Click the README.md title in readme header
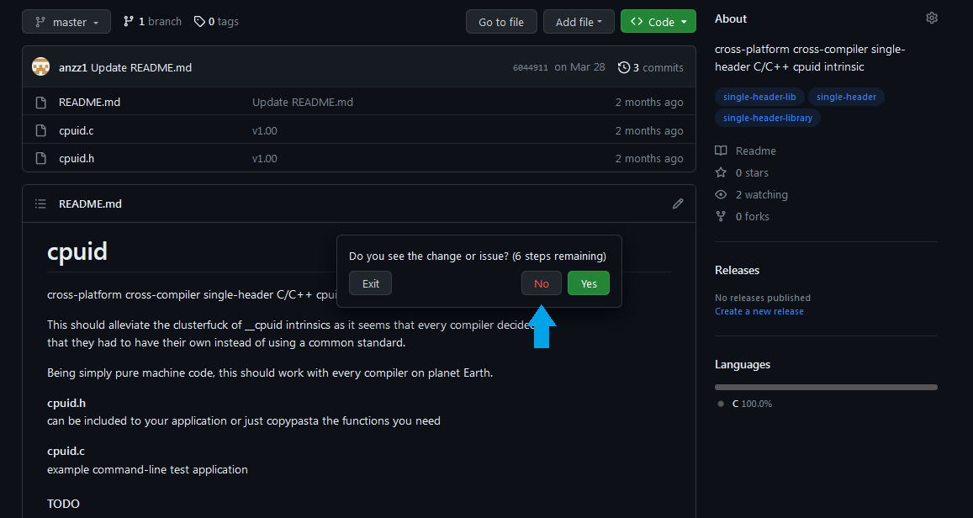 [x=90, y=204]
